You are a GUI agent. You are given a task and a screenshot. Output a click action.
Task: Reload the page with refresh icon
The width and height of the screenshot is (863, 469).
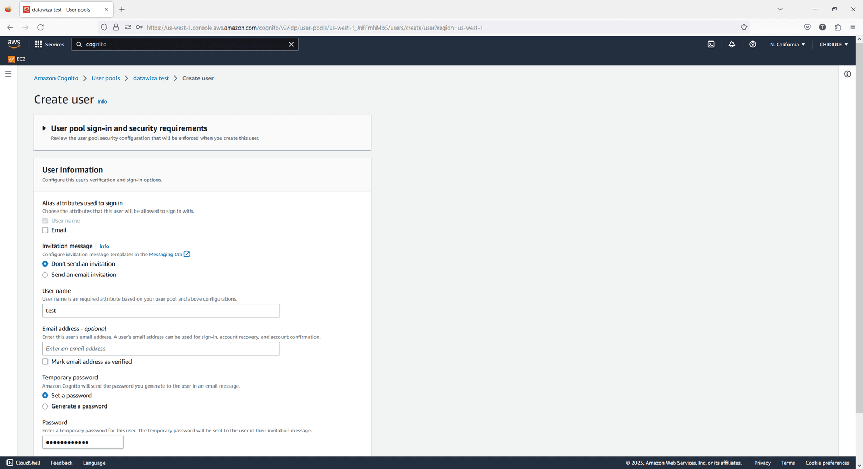pos(40,27)
